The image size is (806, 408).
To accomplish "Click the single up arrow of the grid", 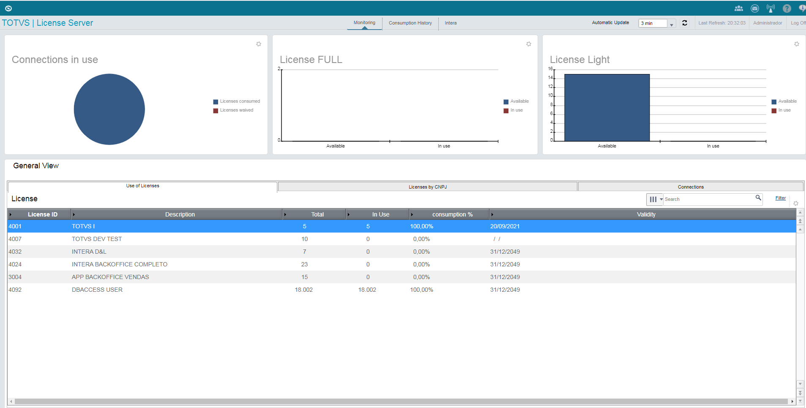I will 800,229.
